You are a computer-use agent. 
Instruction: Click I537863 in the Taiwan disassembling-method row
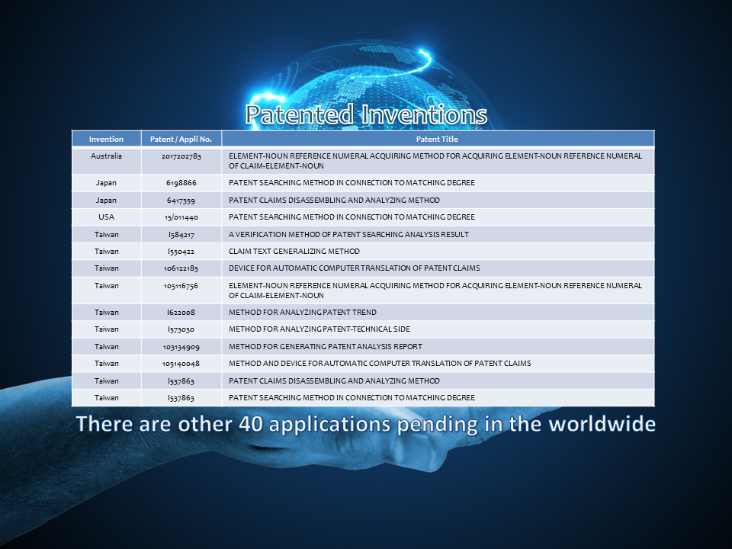click(181, 381)
